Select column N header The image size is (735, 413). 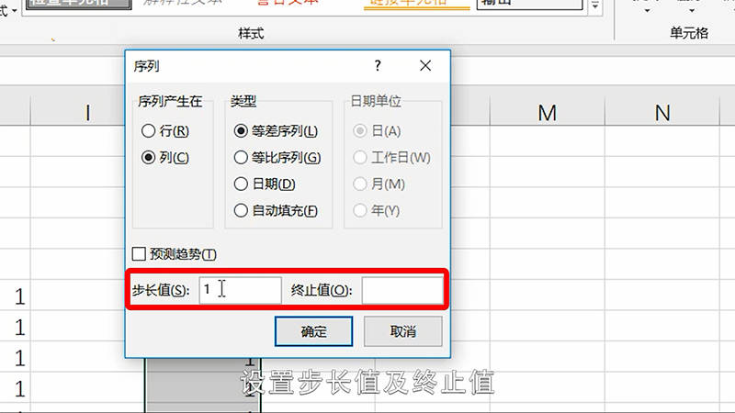pyautogui.click(x=662, y=112)
